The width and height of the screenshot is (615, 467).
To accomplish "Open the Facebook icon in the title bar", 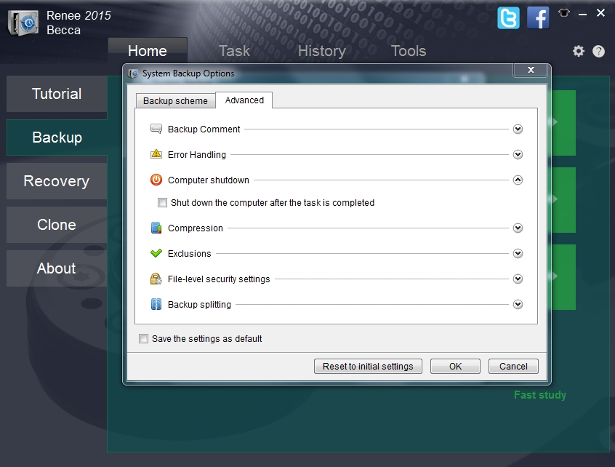I will pyautogui.click(x=538, y=18).
